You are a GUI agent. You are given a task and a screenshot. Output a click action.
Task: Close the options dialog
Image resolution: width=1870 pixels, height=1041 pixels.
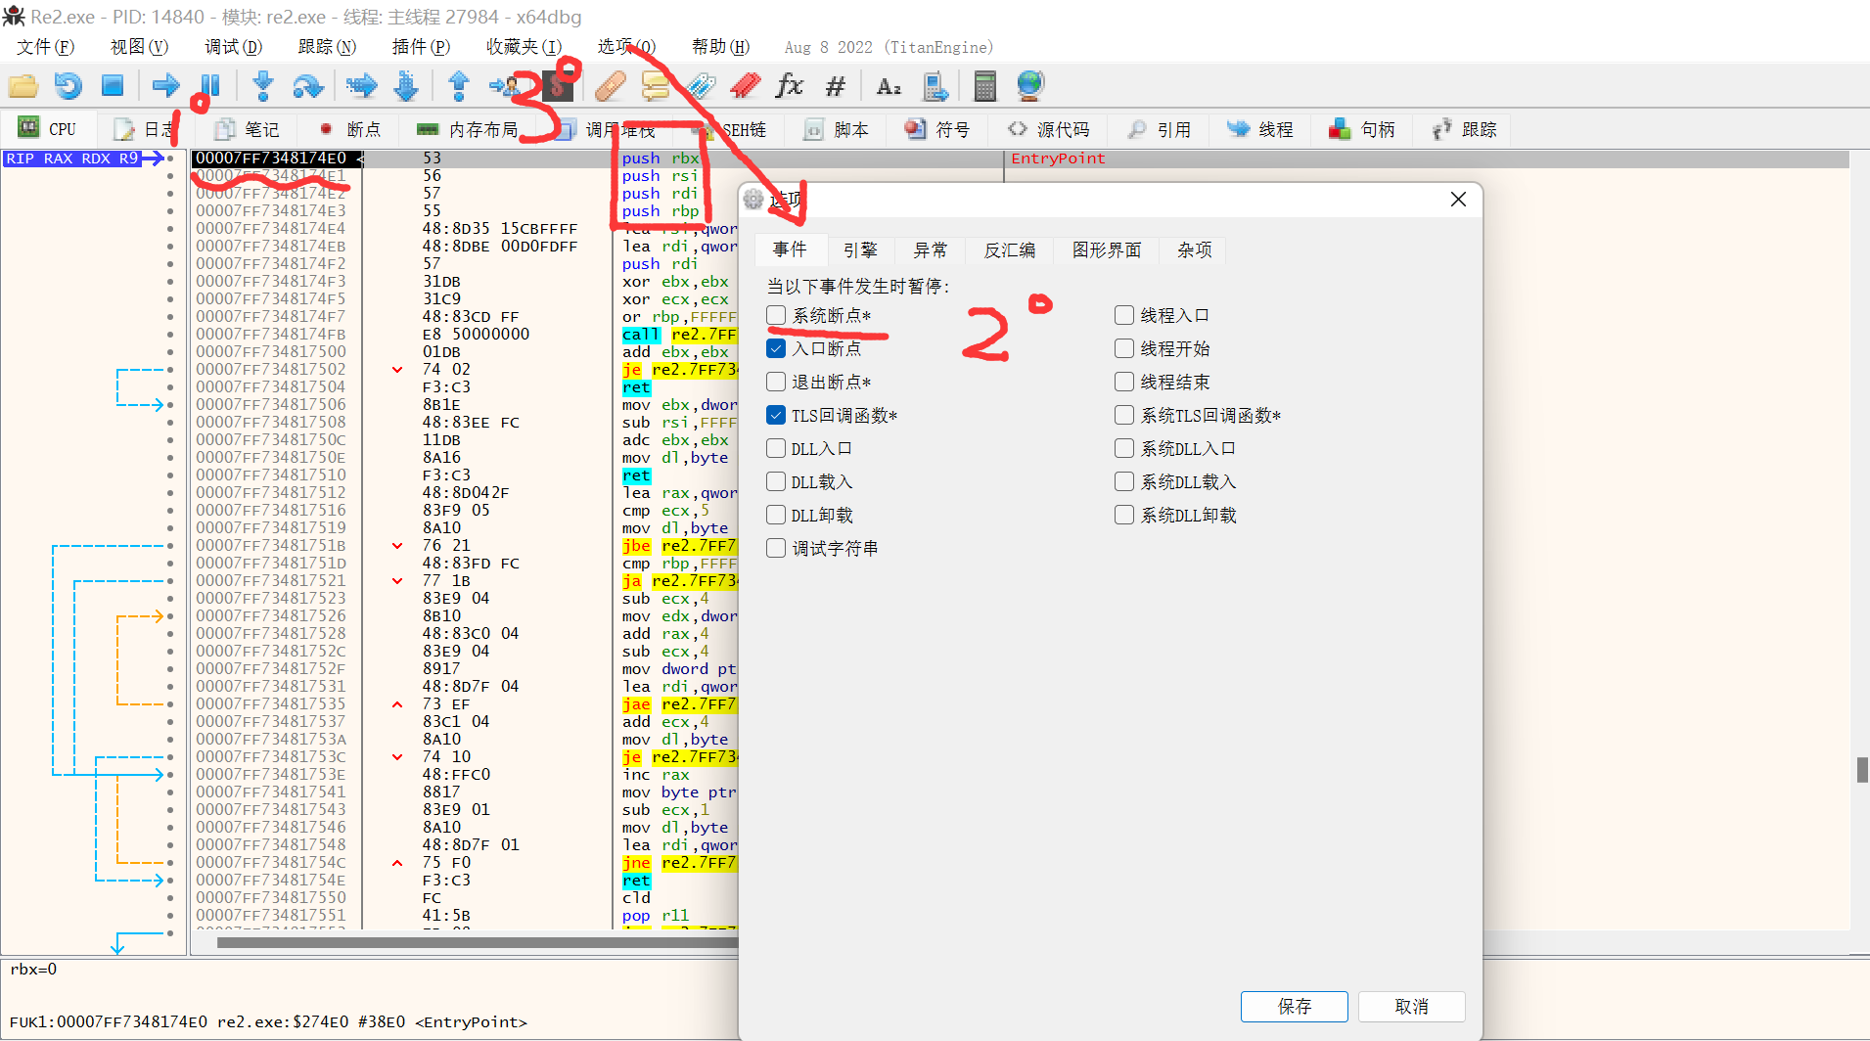click(x=1458, y=200)
